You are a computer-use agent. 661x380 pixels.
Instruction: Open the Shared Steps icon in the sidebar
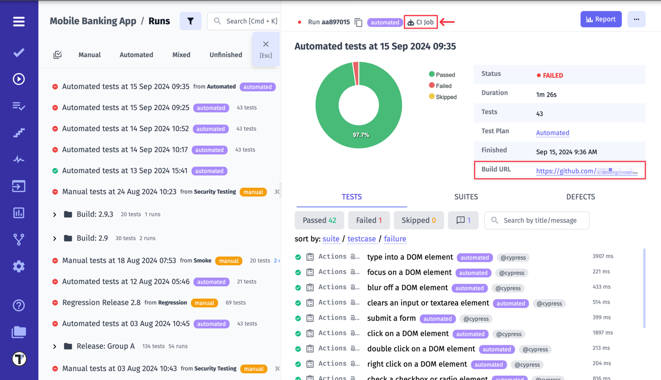[19, 133]
